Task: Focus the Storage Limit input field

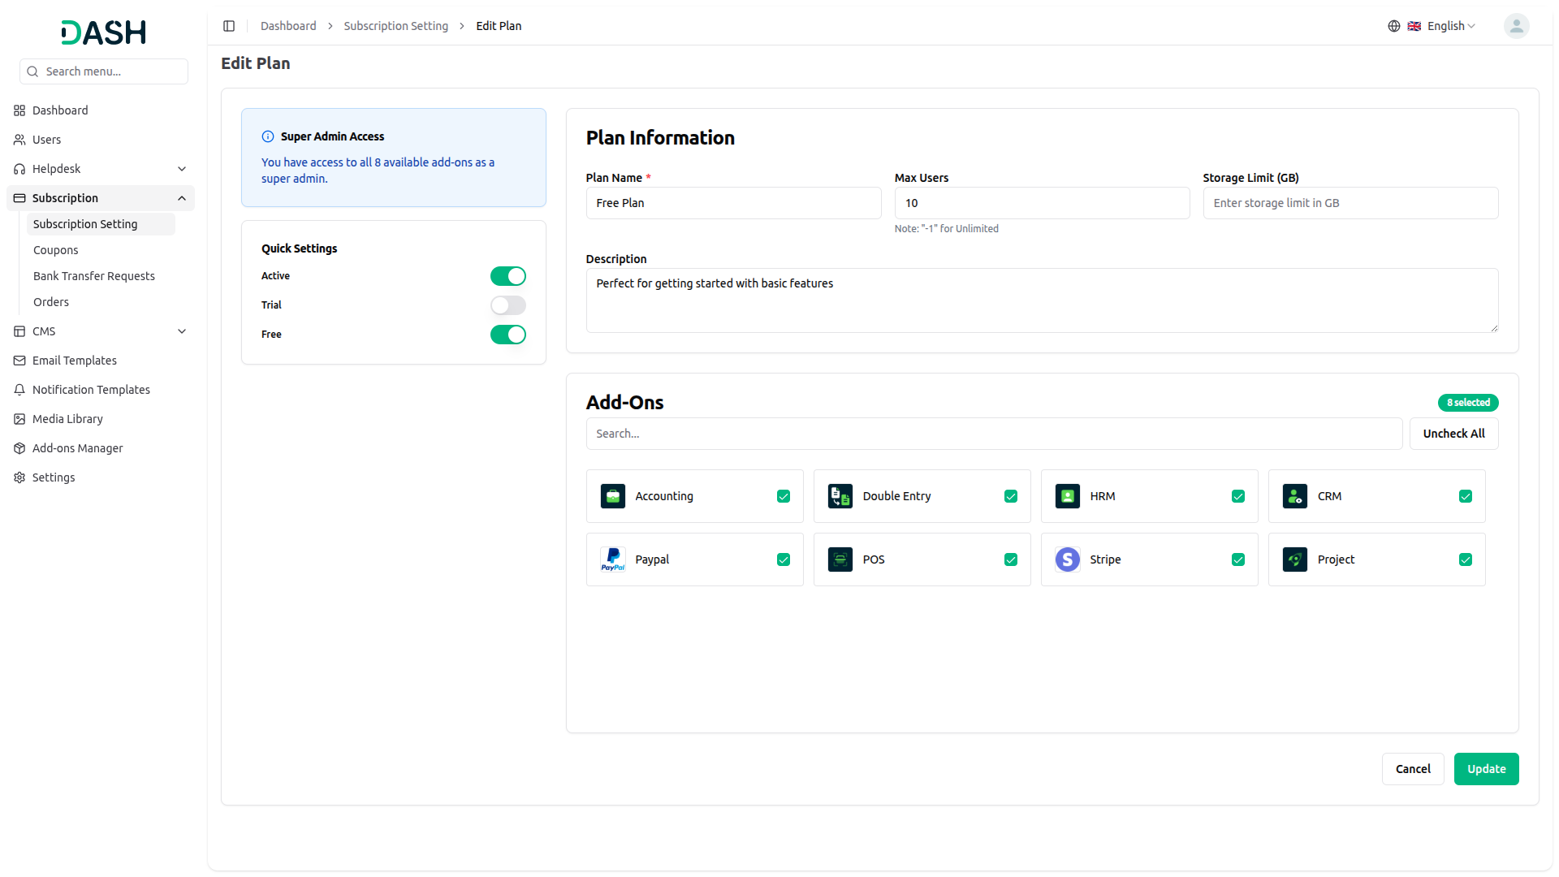Action: pyautogui.click(x=1350, y=203)
